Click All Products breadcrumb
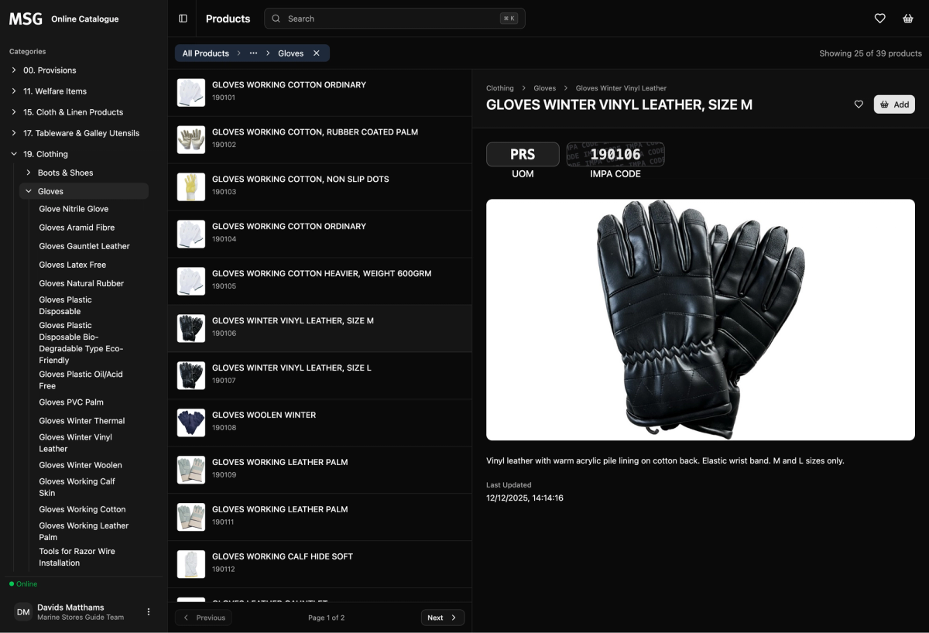This screenshot has width=929, height=633. tap(206, 53)
